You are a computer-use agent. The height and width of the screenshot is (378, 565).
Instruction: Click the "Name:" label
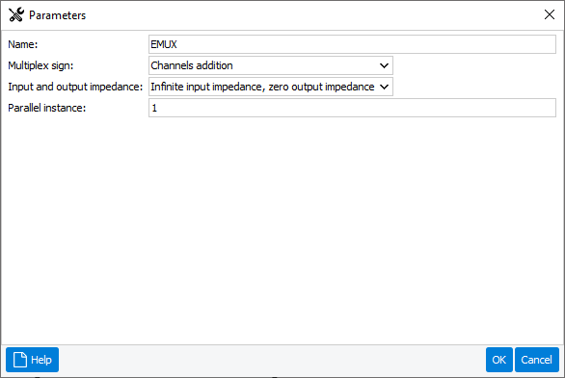coord(23,44)
